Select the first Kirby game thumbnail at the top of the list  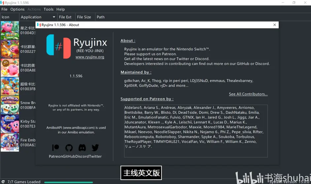click(x=10, y=30)
